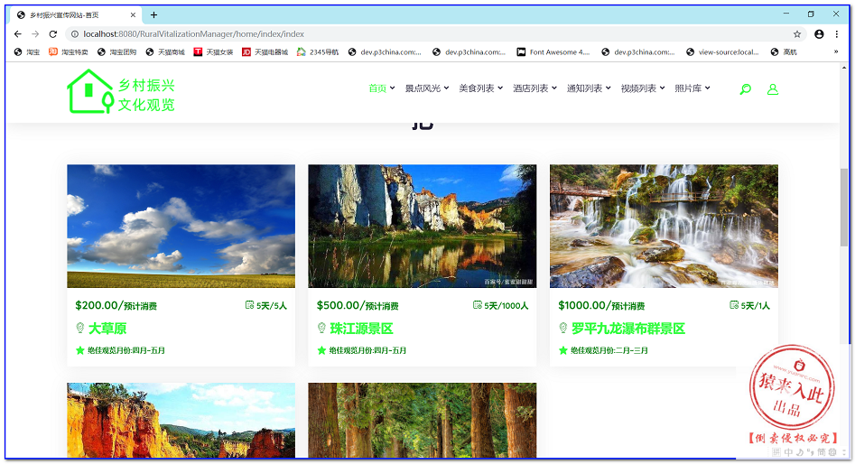Click the 绝佳观览月份:二月-三月 text
The width and height of the screenshot is (855, 464).
pyautogui.click(x=609, y=350)
